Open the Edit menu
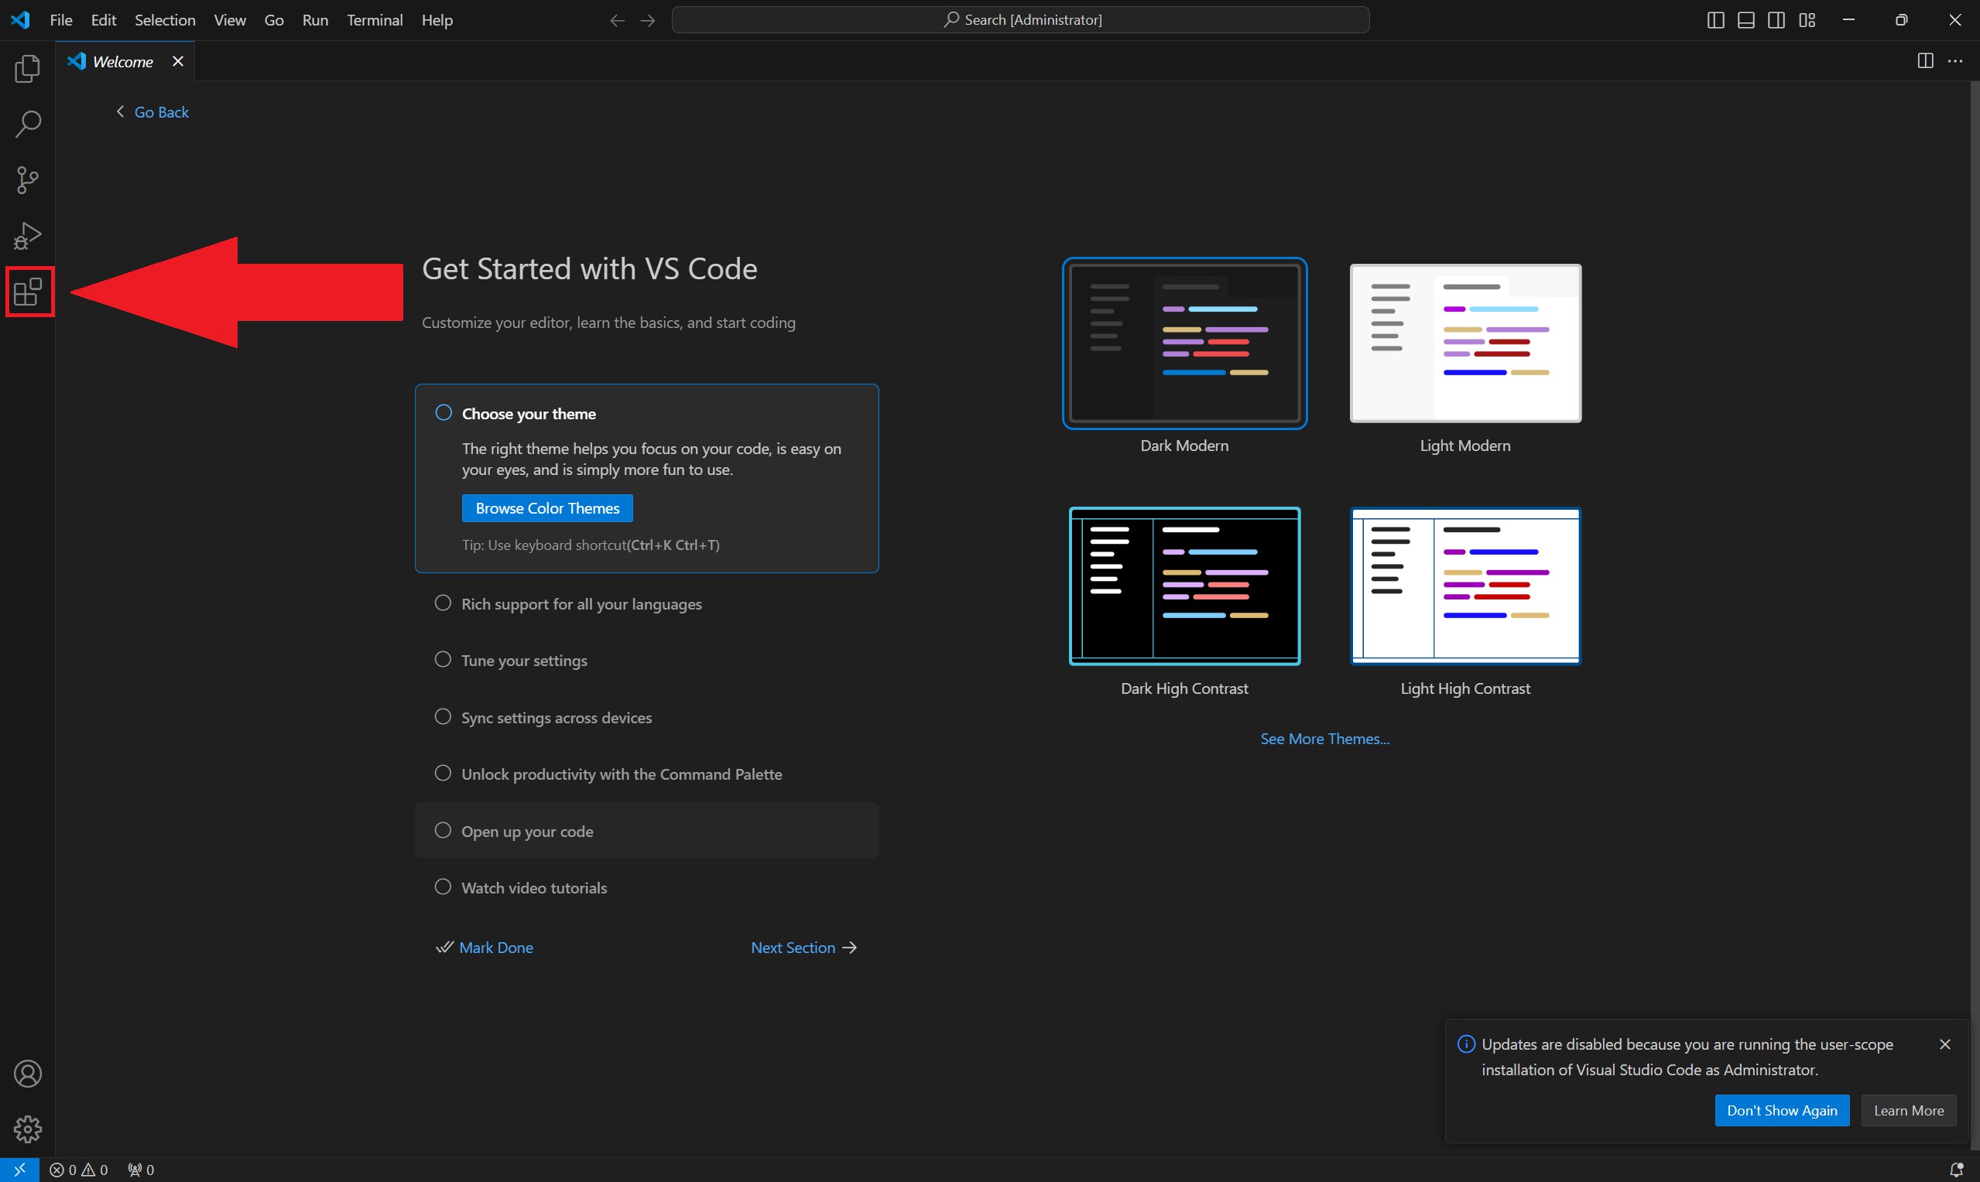The height and width of the screenshot is (1182, 1980). (x=104, y=20)
